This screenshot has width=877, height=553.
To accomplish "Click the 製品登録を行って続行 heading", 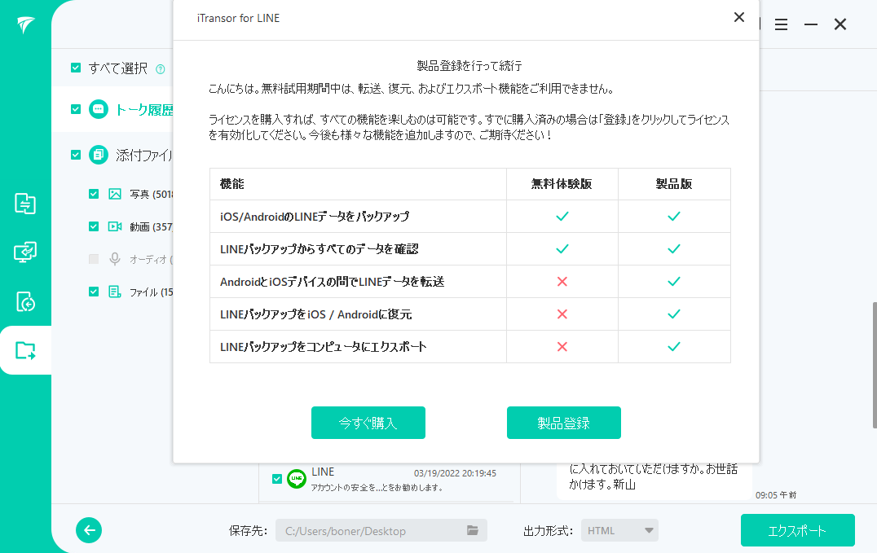I will click(x=469, y=66).
